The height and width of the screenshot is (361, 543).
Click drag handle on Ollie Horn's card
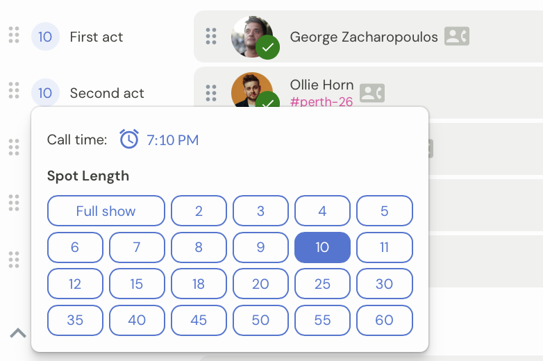[212, 92]
